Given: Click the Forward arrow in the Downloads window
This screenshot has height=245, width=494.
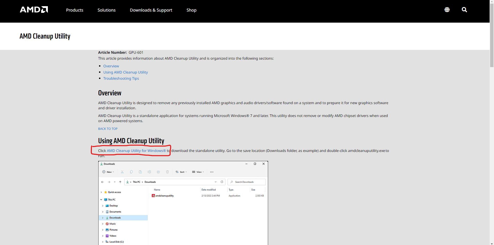Looking at the screenshot, I should [x=109, y=182].
